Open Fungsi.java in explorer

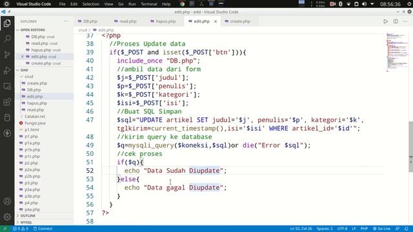pos(35,123)
